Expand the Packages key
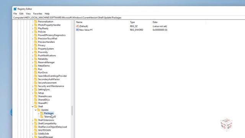The height and width of the screenshot is (138, 245). click(x=39, y=113)
